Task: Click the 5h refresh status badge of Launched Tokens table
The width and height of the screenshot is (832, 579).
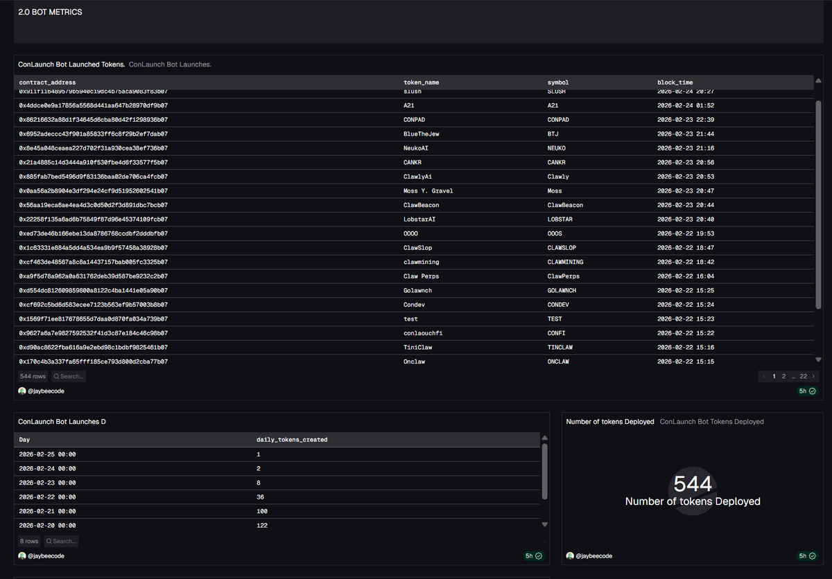Action: pos(808,391)
